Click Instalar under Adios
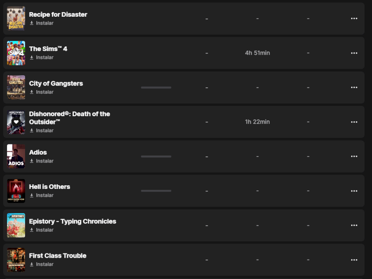This screenshot has height=279, width=372. click(42, 161)
